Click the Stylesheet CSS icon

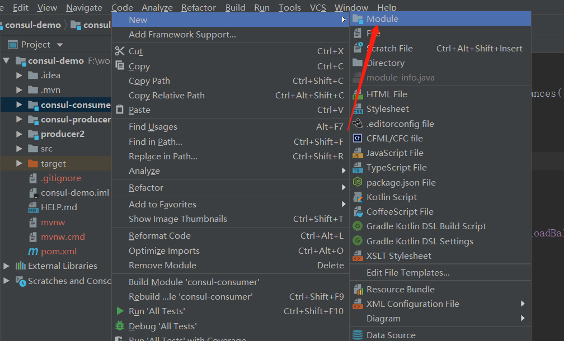358,109
